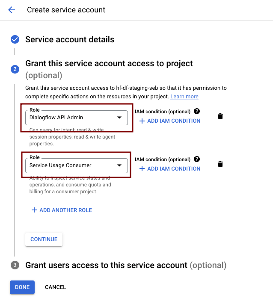Cancel service account creation
Screen dimensions: 273x298
click(55, 287)
